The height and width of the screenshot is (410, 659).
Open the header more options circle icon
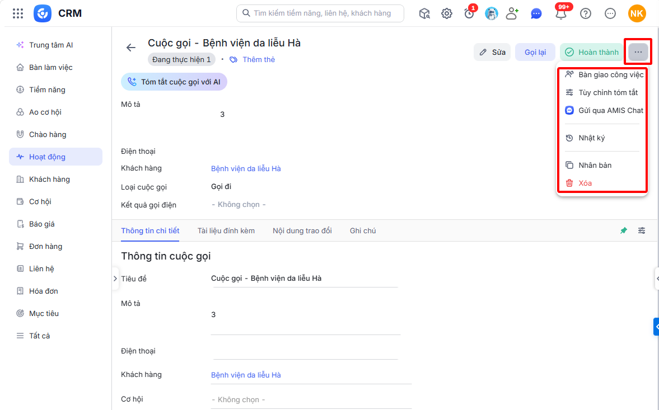tap(610, 13)
